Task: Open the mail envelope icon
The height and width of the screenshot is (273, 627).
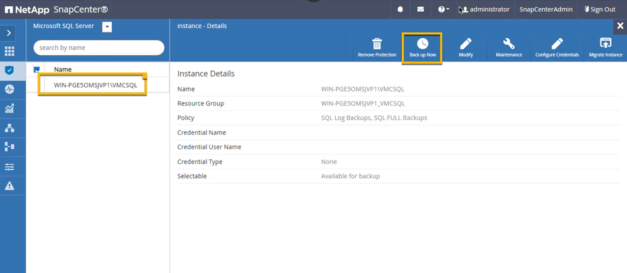Action: [x=421, y=9]
